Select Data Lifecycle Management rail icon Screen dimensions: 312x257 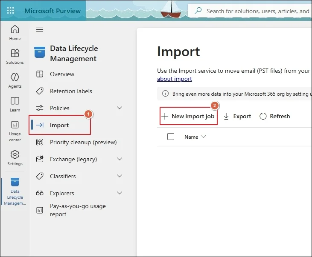tap(15, 182)
